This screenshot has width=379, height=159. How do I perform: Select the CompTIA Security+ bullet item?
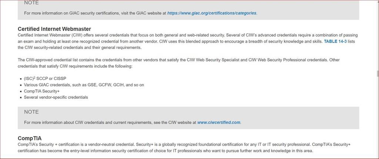[41, 91]
